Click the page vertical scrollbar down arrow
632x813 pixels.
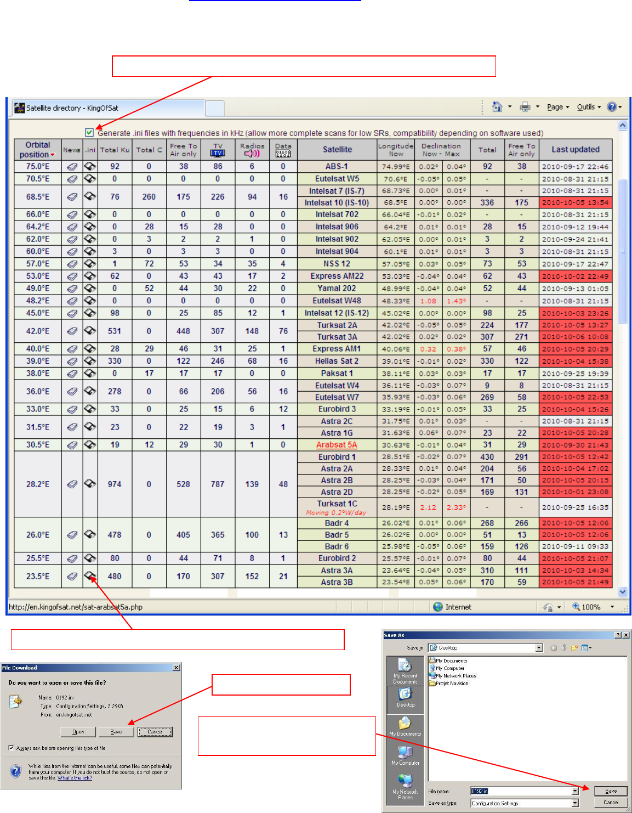click(622, 592)
